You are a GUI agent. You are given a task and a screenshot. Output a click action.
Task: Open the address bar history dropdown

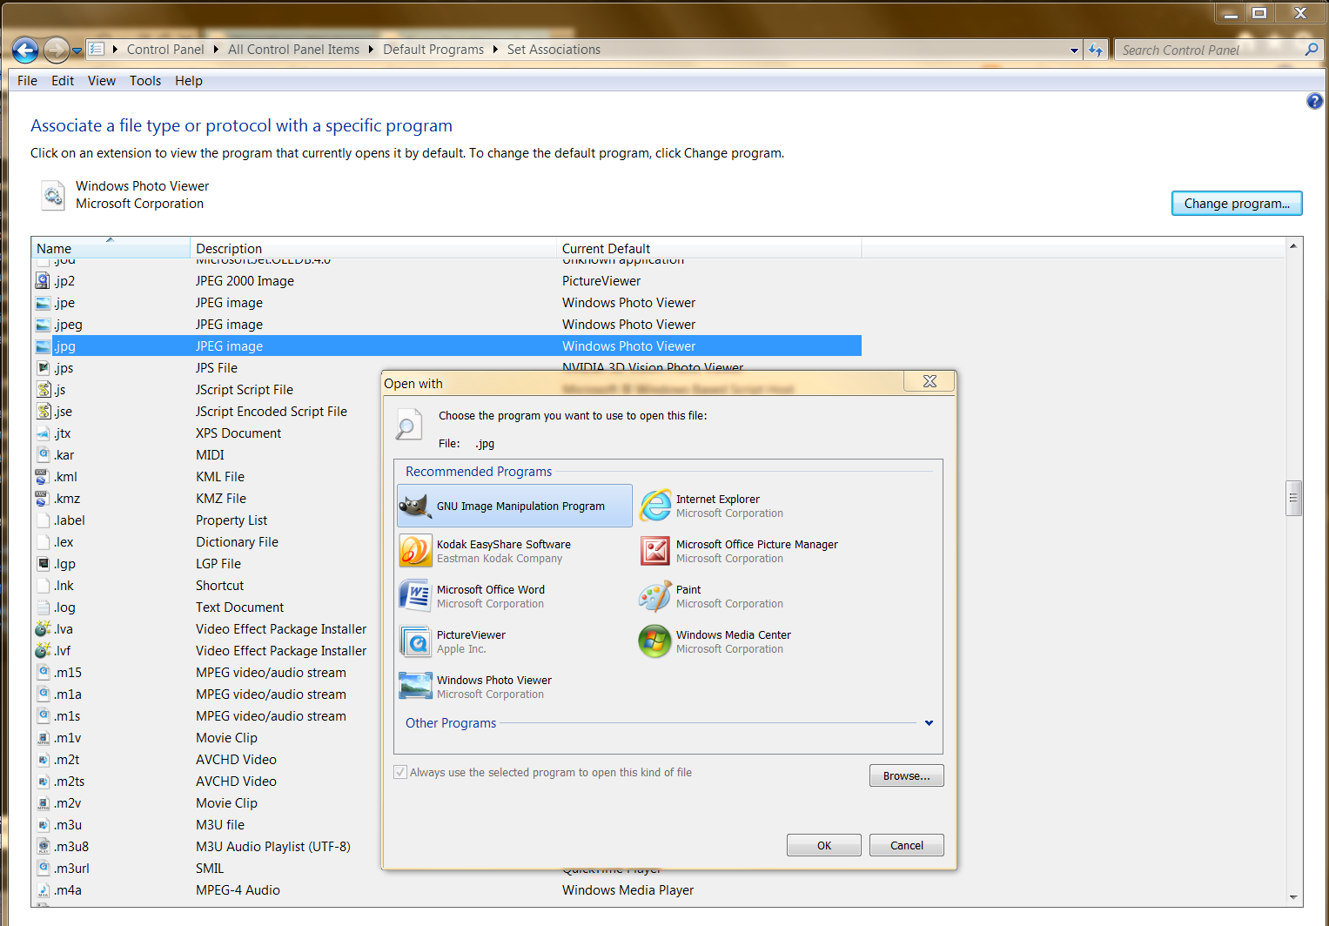[1074, 50]
